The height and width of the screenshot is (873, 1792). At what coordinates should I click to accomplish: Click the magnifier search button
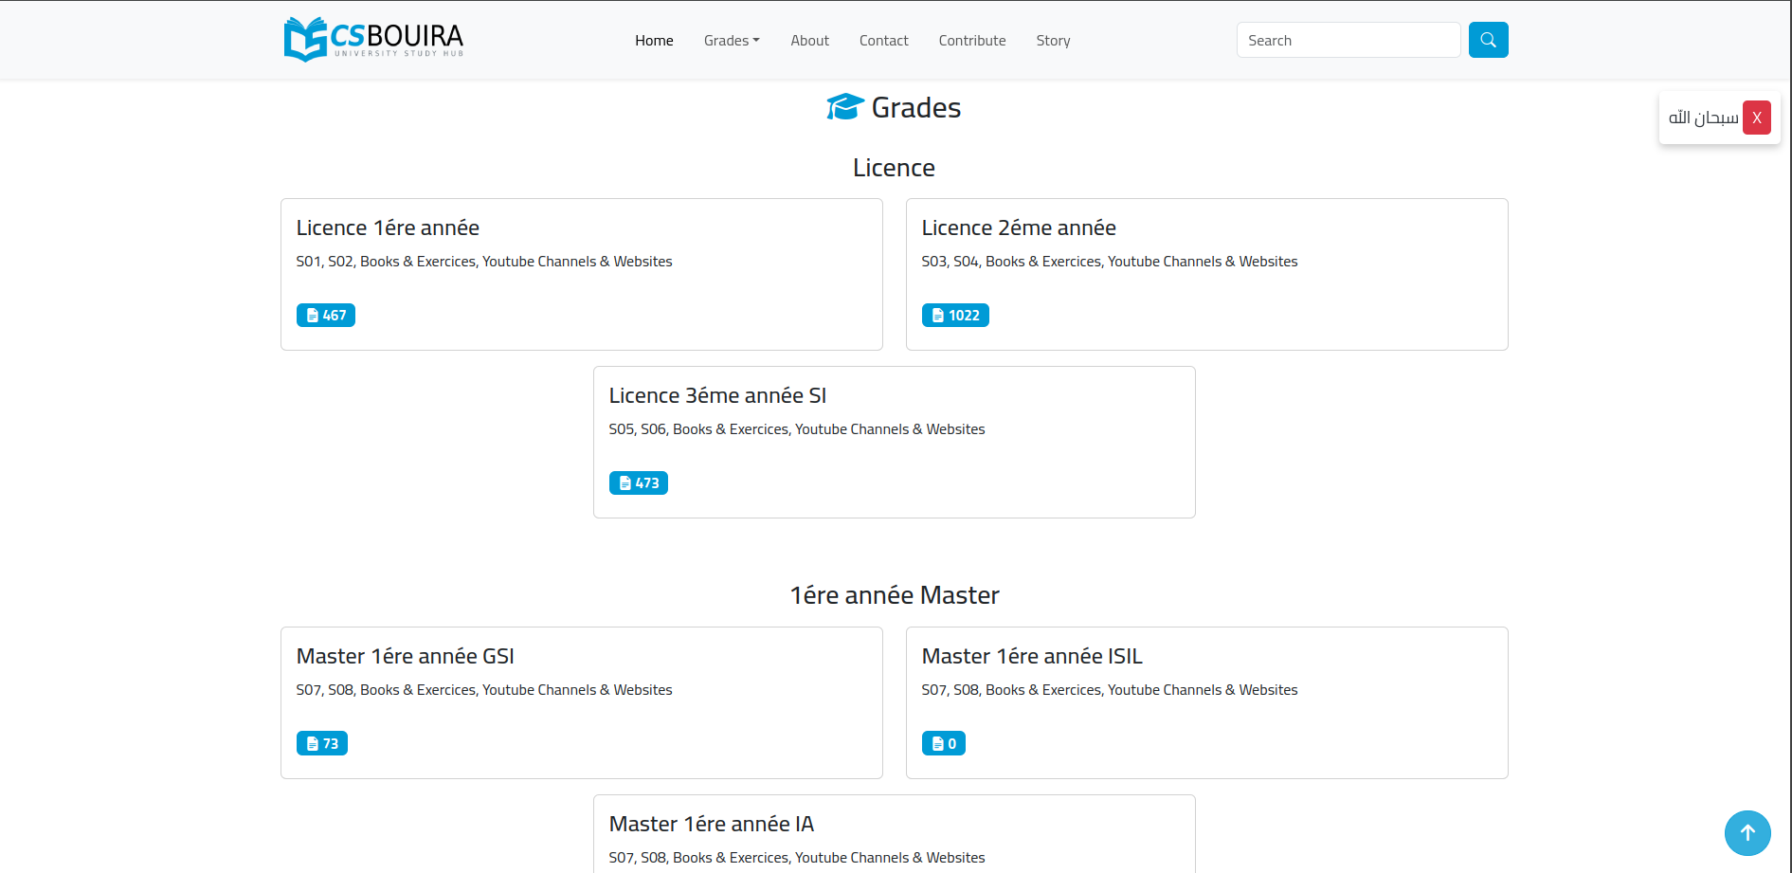coord(1488,40)
